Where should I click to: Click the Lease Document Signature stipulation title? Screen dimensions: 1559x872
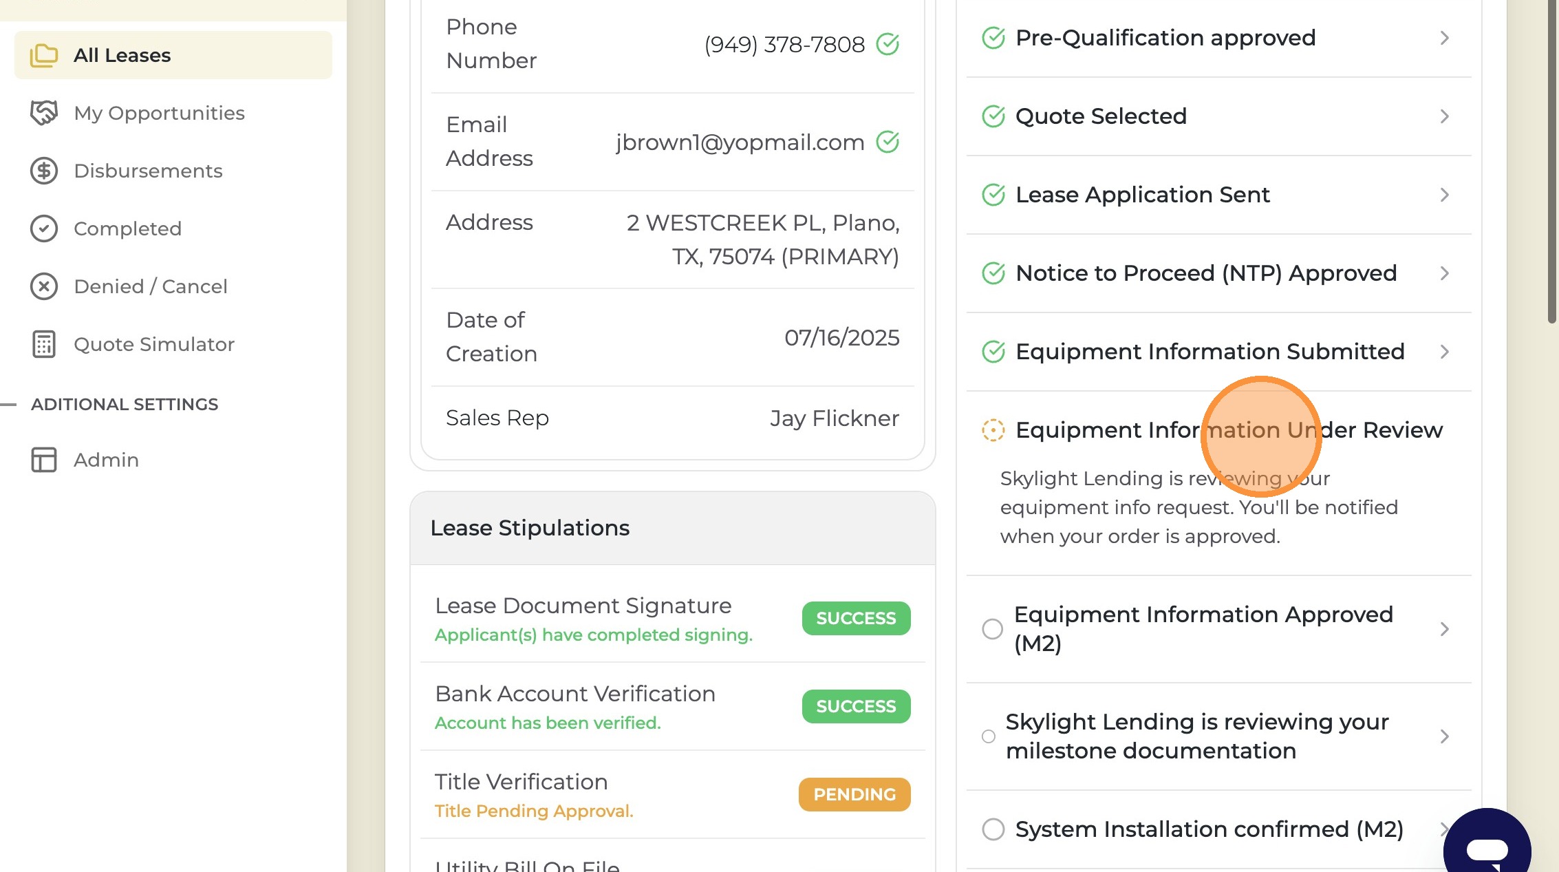583,606
